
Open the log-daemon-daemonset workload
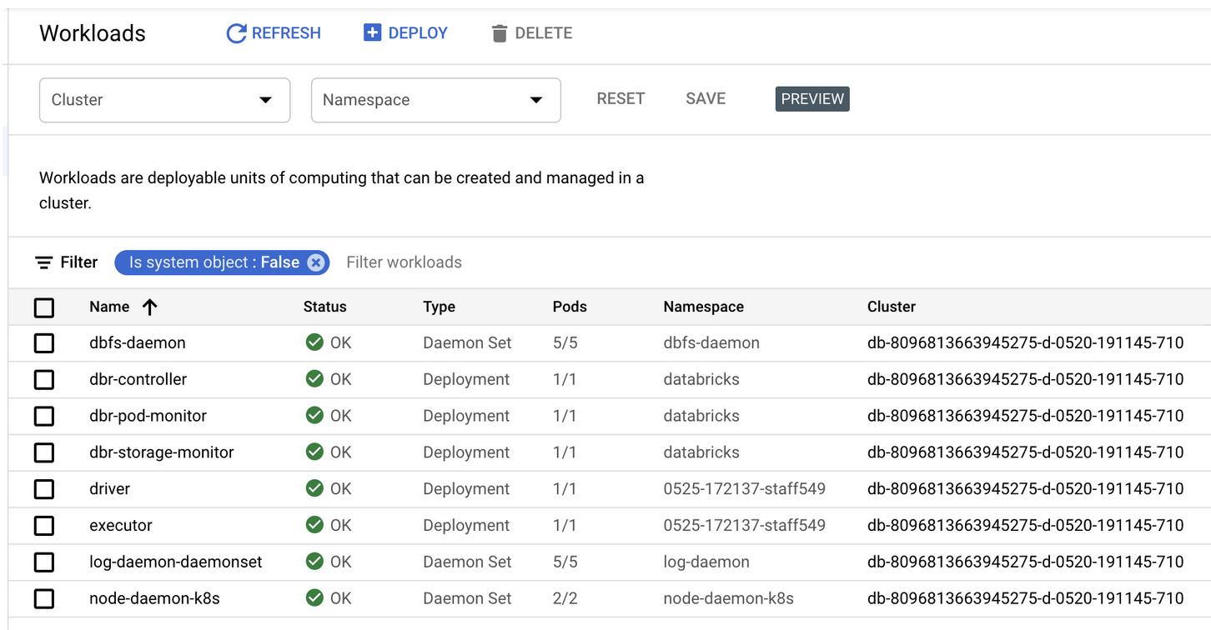point(176,562)
